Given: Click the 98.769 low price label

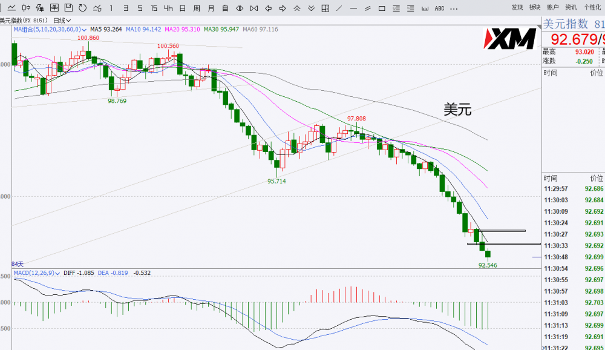Looking at the screenshot, I should (x=117, y=101).
